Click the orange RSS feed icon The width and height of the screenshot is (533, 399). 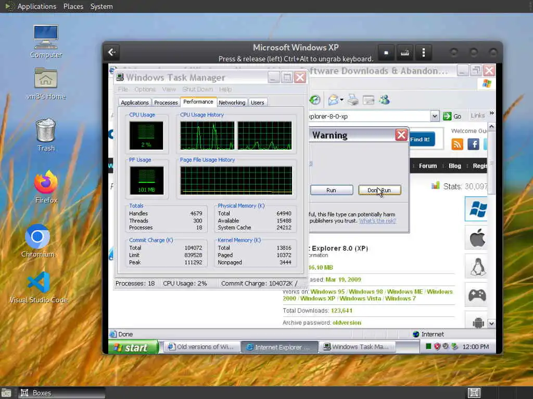tap(457, 144)
